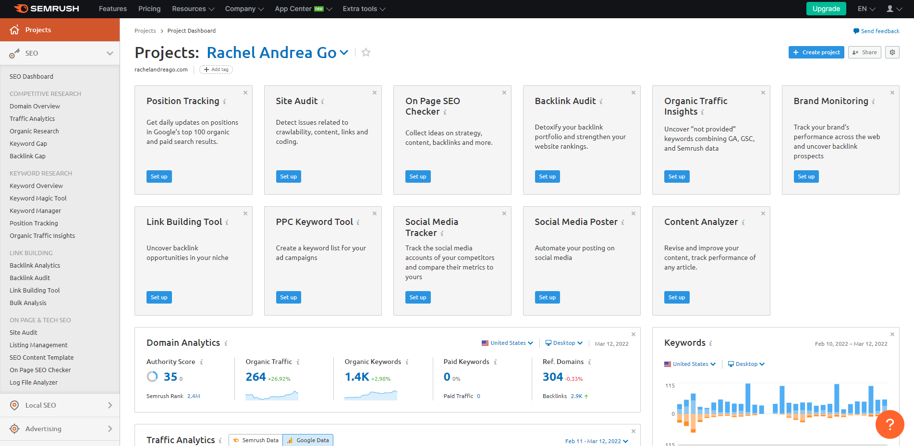The height and width of the screenshot is (446, 914).
Task: Open the Extra tools menu
Action: [x=364, y=9]
